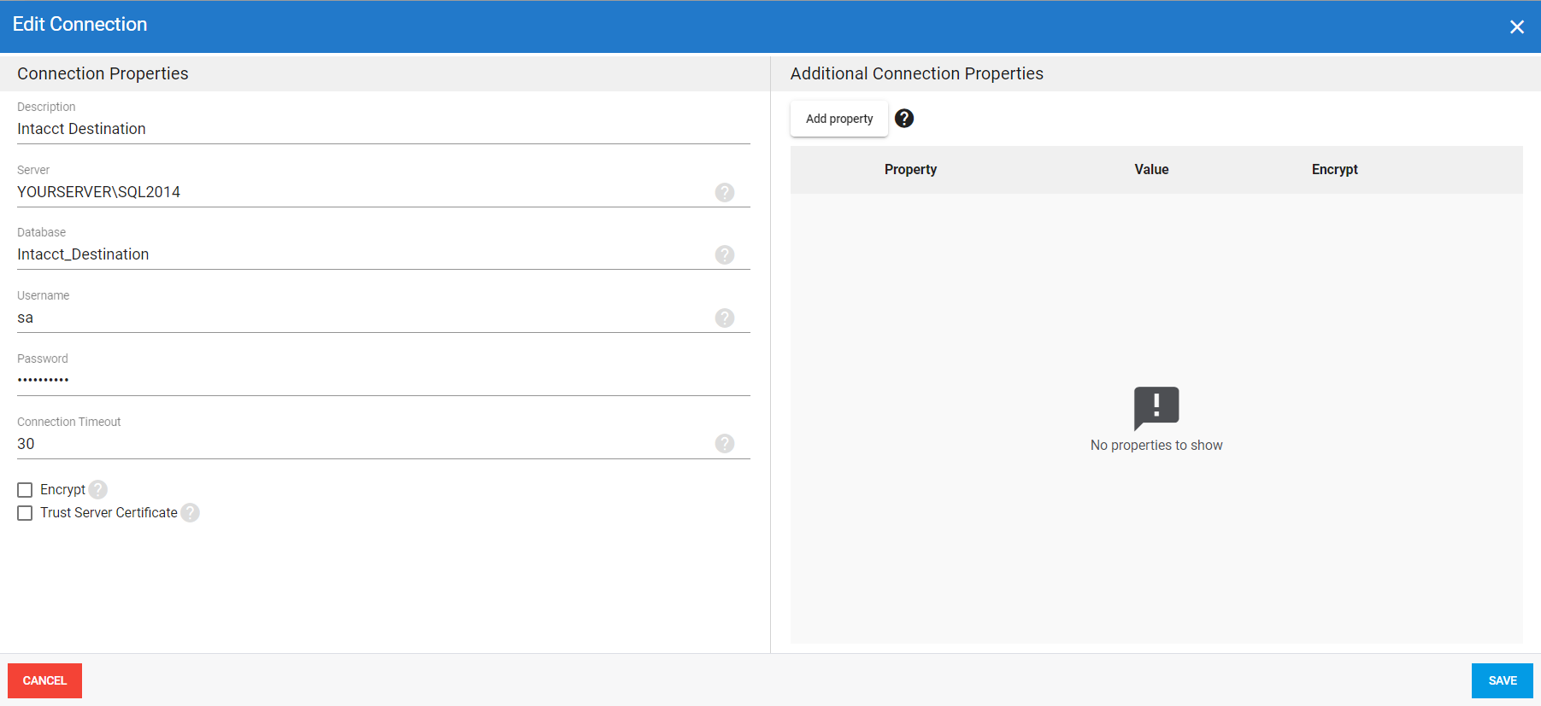Click the no-properties exclamation message icon
The width and height of the screenshot is (1541, 706).
[1156, 407]
